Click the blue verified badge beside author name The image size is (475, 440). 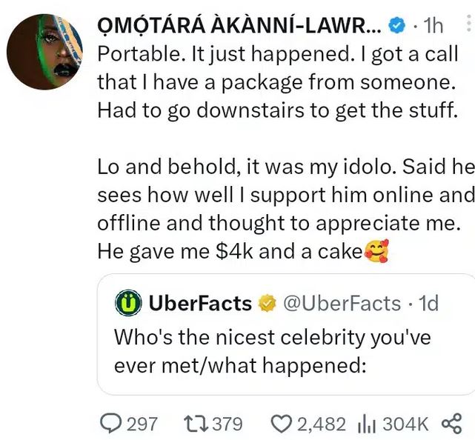pos(398,26)
